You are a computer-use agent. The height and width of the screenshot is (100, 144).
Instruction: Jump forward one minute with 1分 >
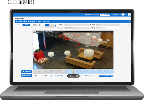coord(82,76)
